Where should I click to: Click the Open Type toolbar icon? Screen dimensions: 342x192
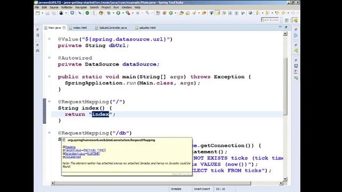tap(181, 13)
